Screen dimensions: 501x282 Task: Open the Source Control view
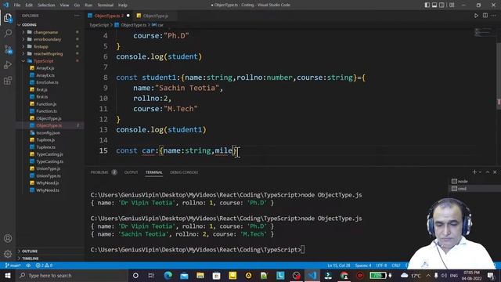coord(8,49)
